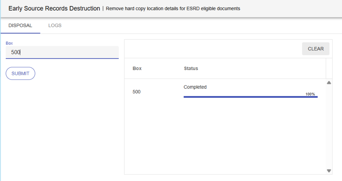Clear the results list with CLEAR
This screenshot has height=181, width=342.
point(316,49)
